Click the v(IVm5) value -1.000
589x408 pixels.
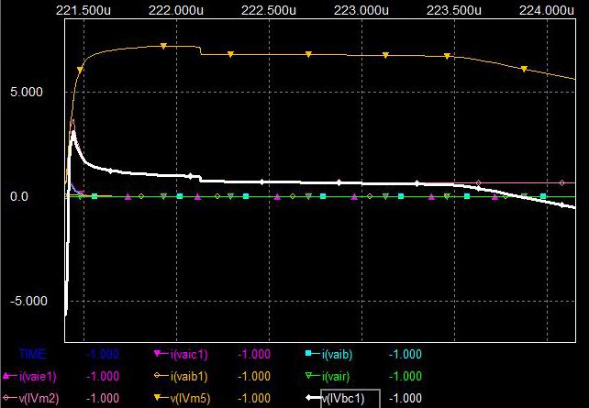pos(254,399)
